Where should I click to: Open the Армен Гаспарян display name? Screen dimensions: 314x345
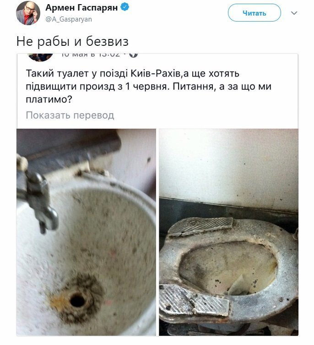[x=81, y=8]
